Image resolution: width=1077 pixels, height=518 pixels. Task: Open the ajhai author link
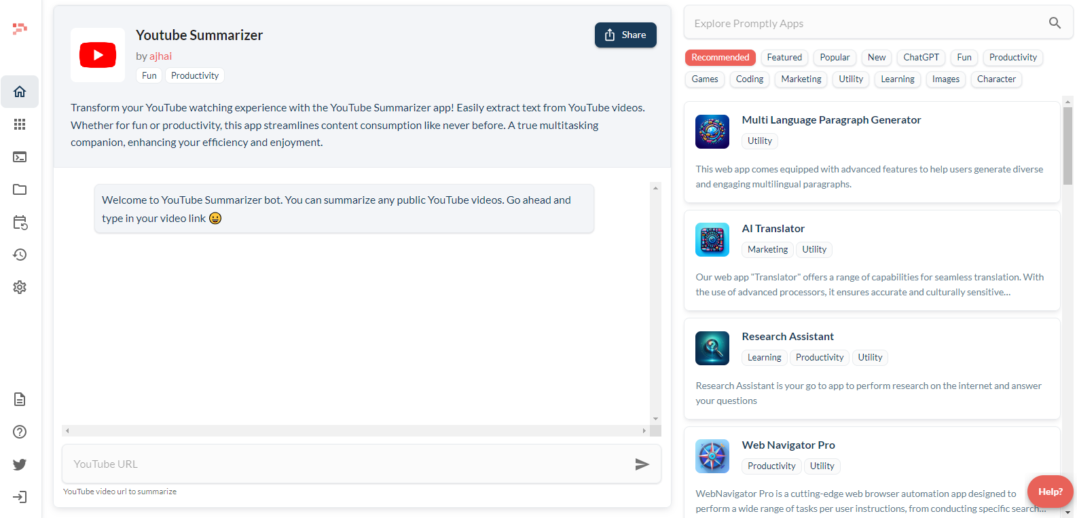(161, 56)
